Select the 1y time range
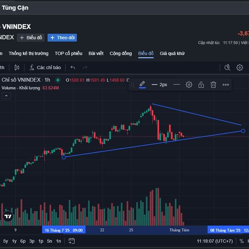 [x=14, y=241]
